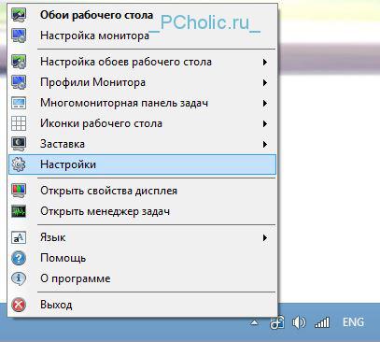Expand Настройка обоев рабочего стола submenu arrow
This screenshot has height=342, width=380.
click(265, 62)
